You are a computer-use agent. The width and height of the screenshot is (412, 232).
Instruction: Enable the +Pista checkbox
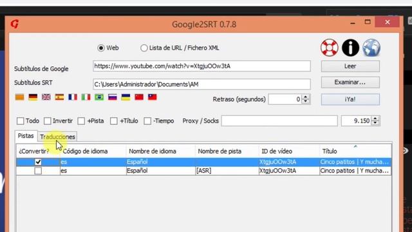pos(81,121)
